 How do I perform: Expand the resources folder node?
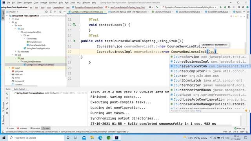coord(16,51)
